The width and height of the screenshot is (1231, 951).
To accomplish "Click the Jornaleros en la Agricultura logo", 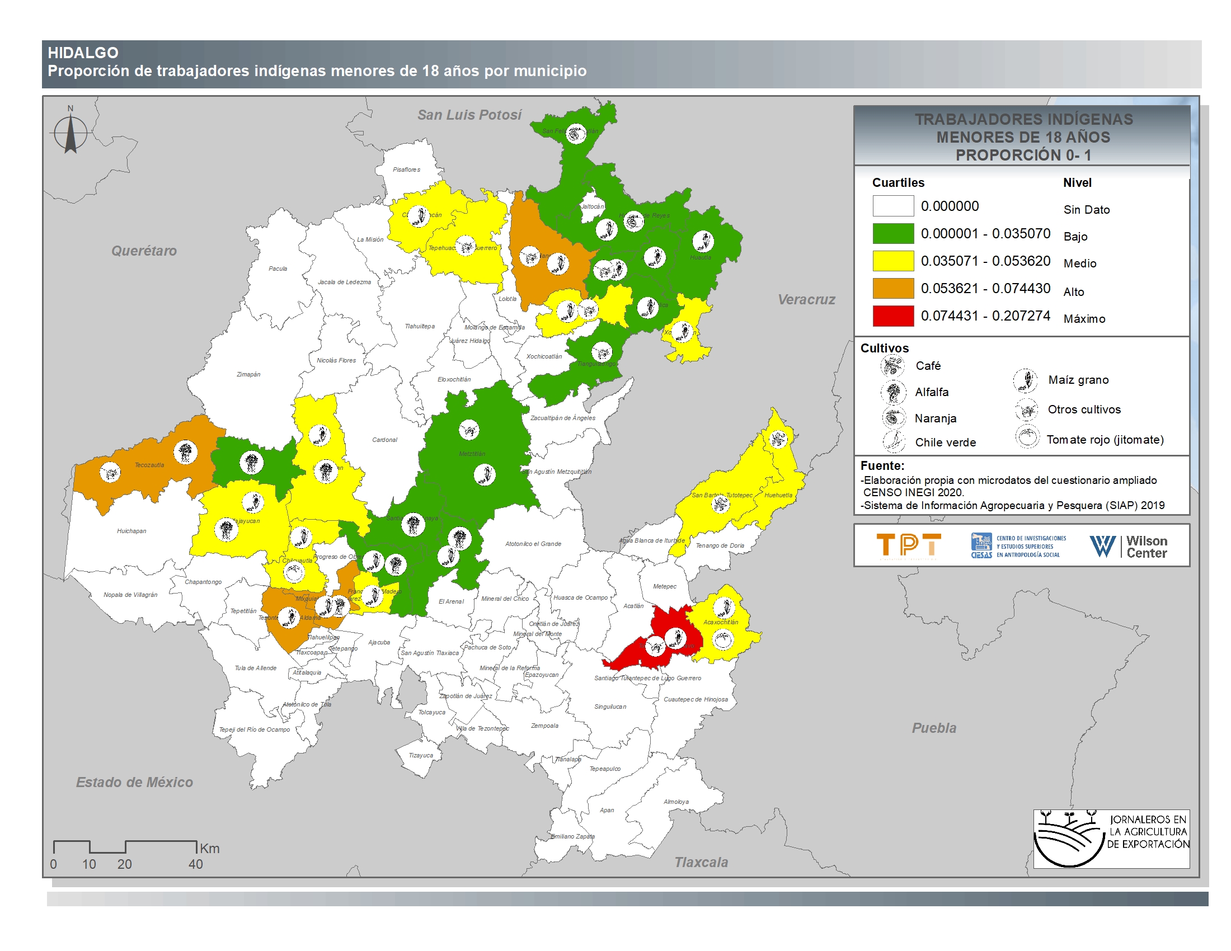I will pyautogui.click(x=1111, y=839).
